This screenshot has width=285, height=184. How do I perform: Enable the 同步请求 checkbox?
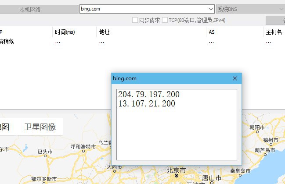[135, 20]
